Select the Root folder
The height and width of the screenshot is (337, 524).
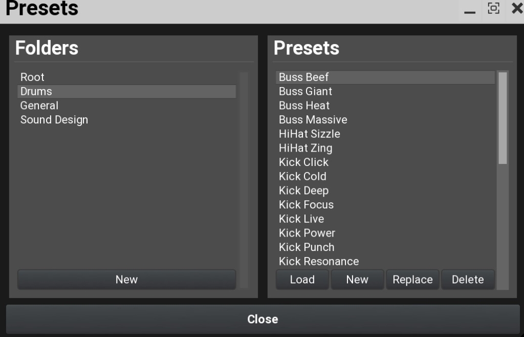[33, 77]
